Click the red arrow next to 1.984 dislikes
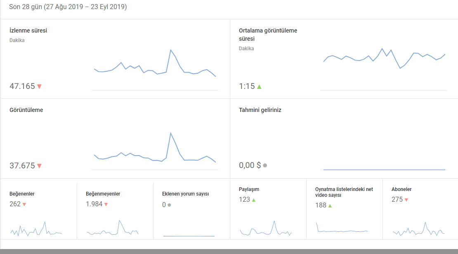The width and height of the screenshot is (458, 254). [106, 205]
